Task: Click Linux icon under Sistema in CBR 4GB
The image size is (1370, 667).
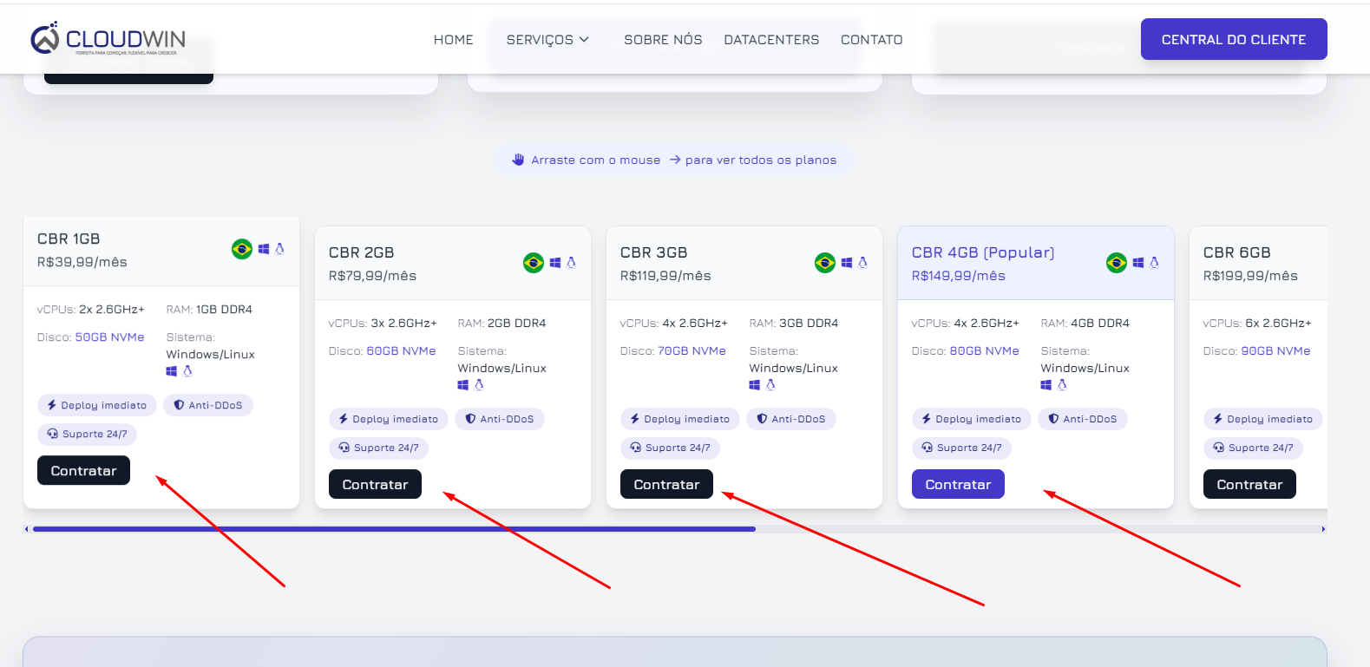Action: pos(1062,385)
